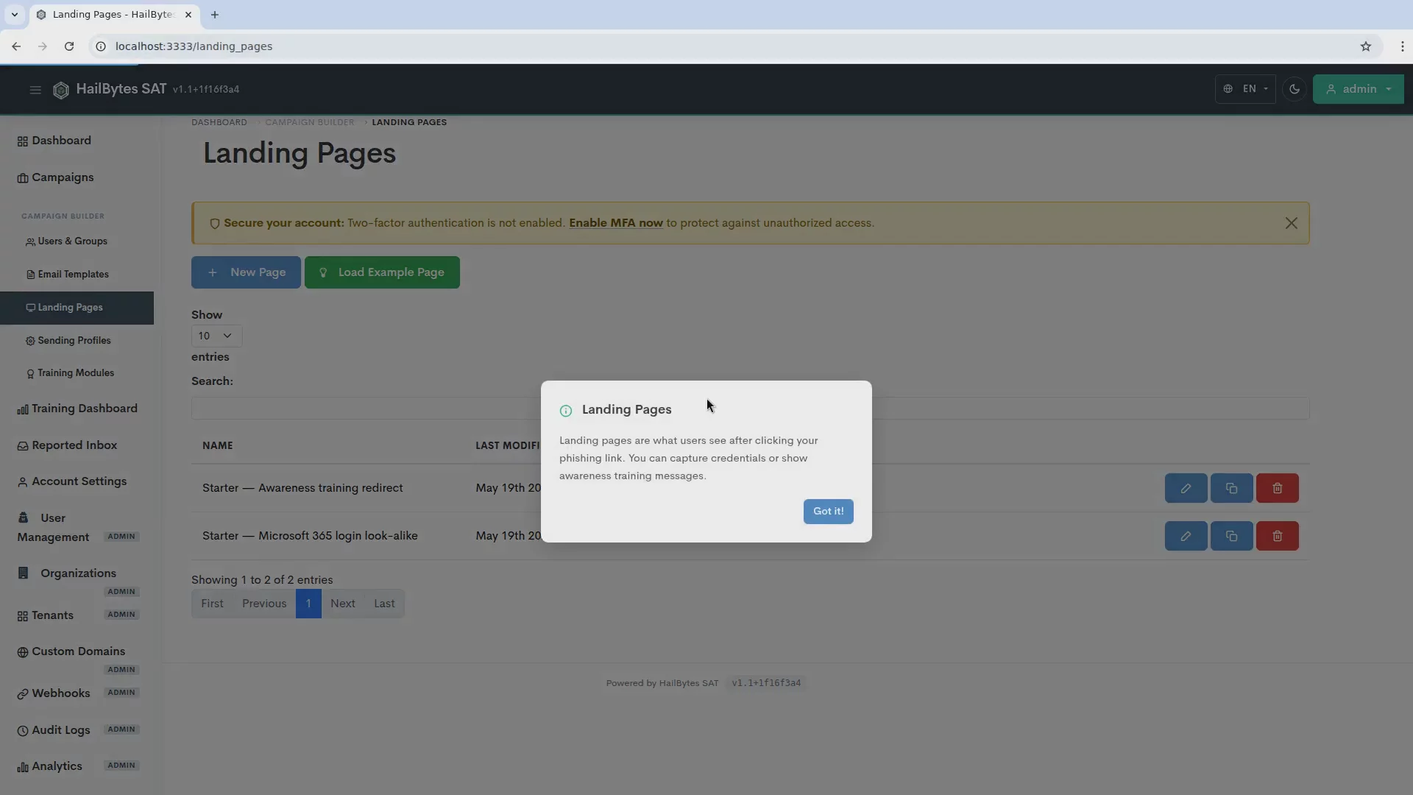Open the admin user dropdown
This screenshot has width=1413, height=795.
tap(1359, 89)
